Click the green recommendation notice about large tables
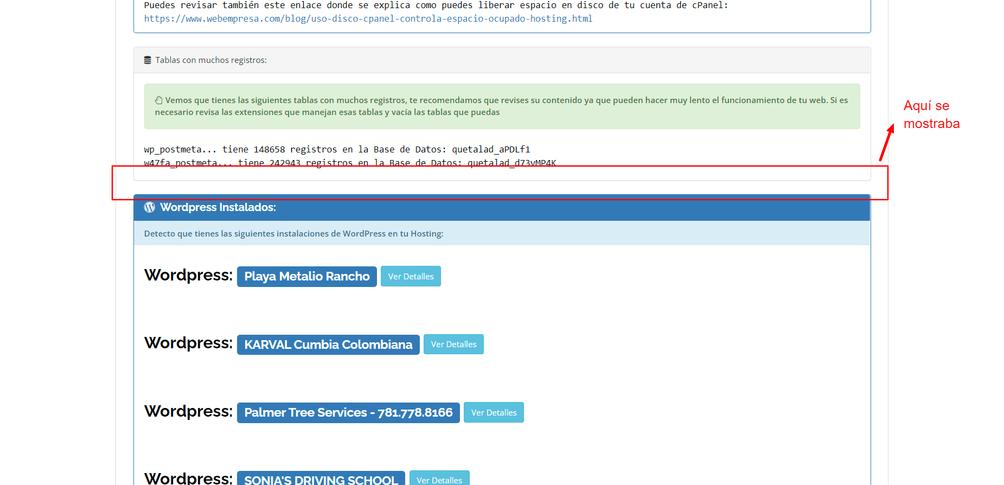This screenshot has width=1004, height=485. pos(502,106)
